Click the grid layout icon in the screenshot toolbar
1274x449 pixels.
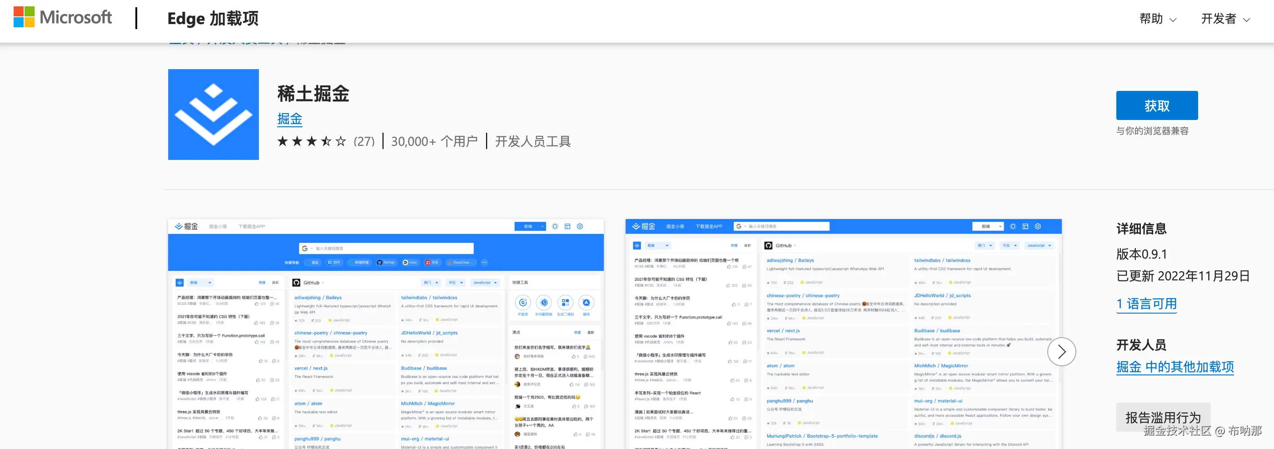tap(568, 226)
